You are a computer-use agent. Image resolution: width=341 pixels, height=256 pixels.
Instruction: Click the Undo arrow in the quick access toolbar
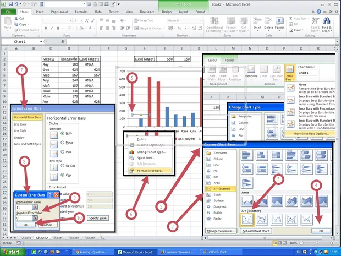16,4
